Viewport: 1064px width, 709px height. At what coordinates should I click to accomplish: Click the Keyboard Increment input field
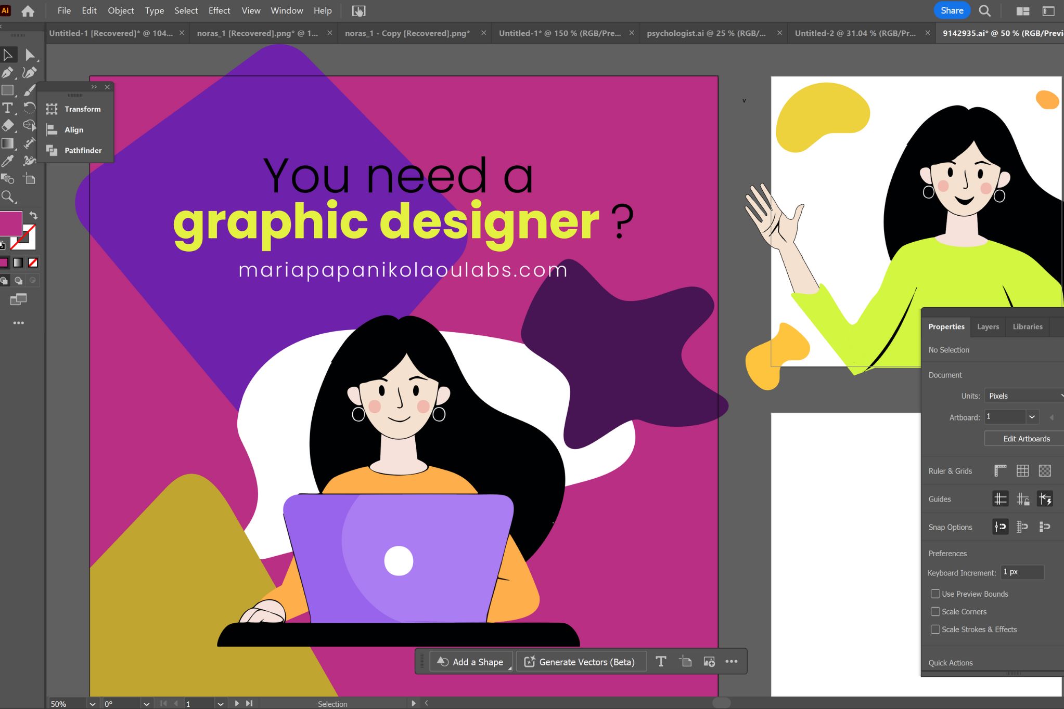coord(1022,572)
